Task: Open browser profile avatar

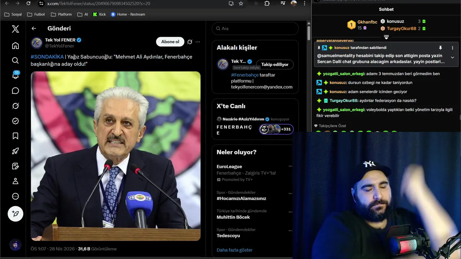Action: (x=294, y=3)
